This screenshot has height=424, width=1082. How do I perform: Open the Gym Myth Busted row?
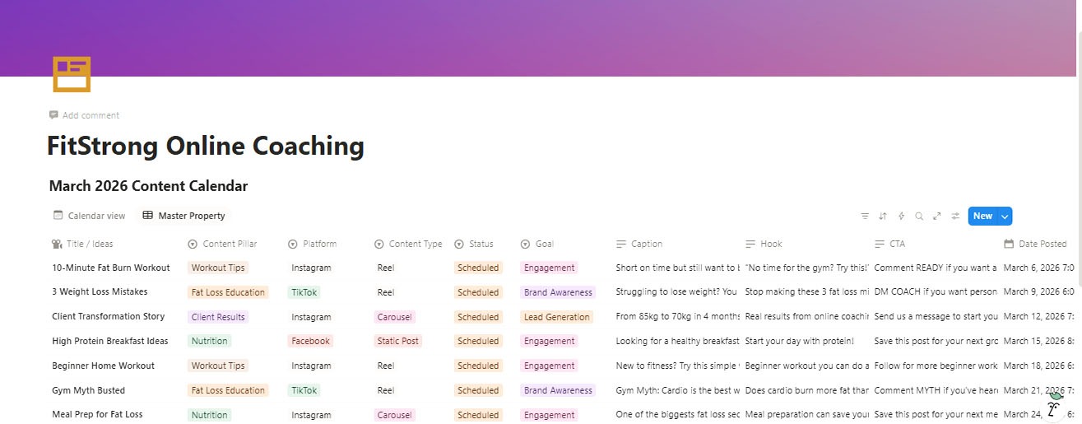click(x=88, y=390)
